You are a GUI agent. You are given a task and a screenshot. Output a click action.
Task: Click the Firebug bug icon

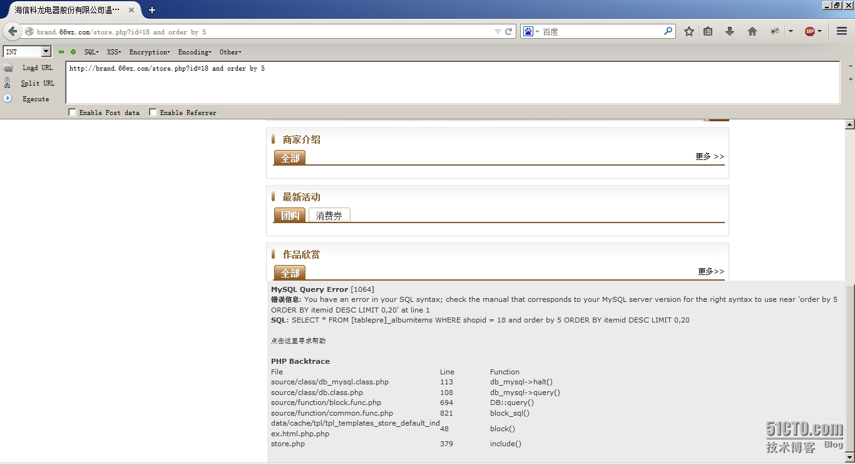pyautogui.click(x=775, y=31)
